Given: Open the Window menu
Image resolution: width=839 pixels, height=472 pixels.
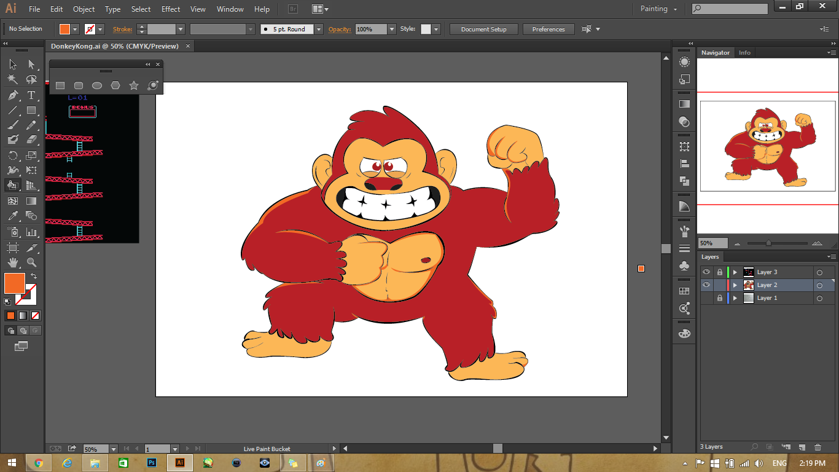Looking at the screenshot, I should coord(230,9).
